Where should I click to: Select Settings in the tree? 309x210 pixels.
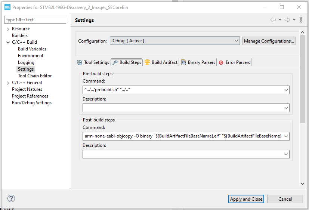[26, 69]
